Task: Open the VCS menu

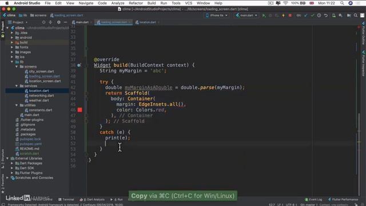Action: click(188, 3)
